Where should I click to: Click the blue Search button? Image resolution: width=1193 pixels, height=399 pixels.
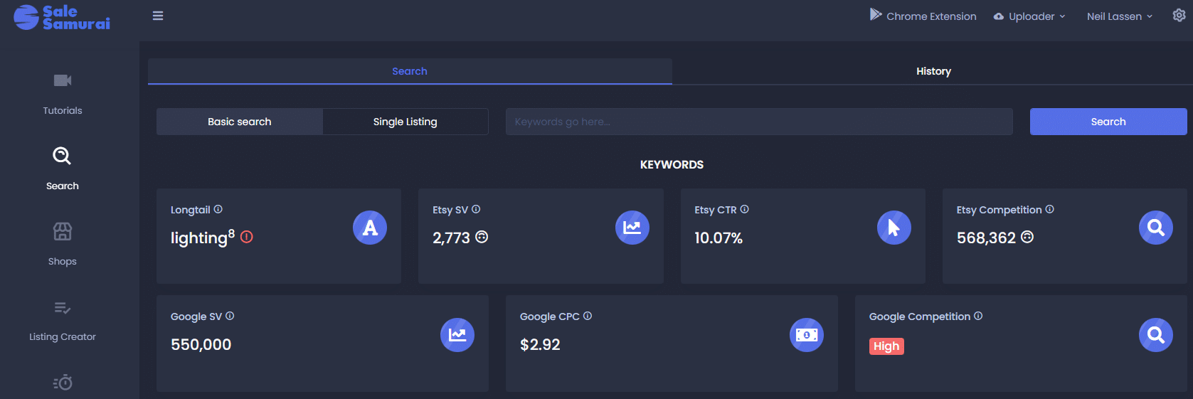(1108, 122)
